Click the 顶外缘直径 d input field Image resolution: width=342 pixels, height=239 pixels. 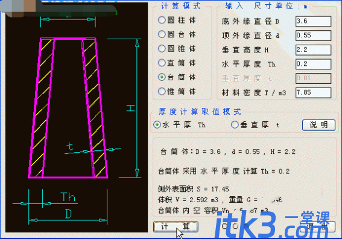coord(313,36)
